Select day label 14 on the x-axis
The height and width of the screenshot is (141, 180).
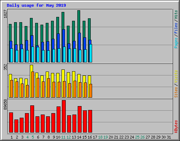point(79,137)
